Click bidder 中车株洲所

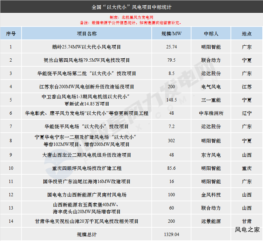click(x=211, y=113)
